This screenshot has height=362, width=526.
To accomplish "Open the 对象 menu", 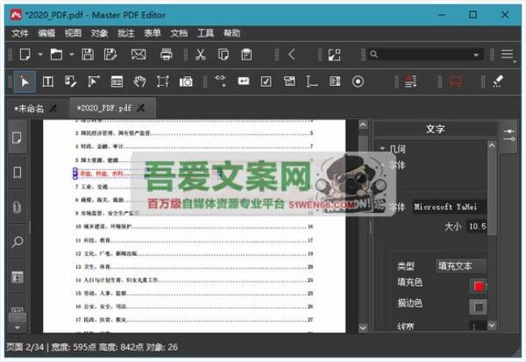I will pos(100,33).
